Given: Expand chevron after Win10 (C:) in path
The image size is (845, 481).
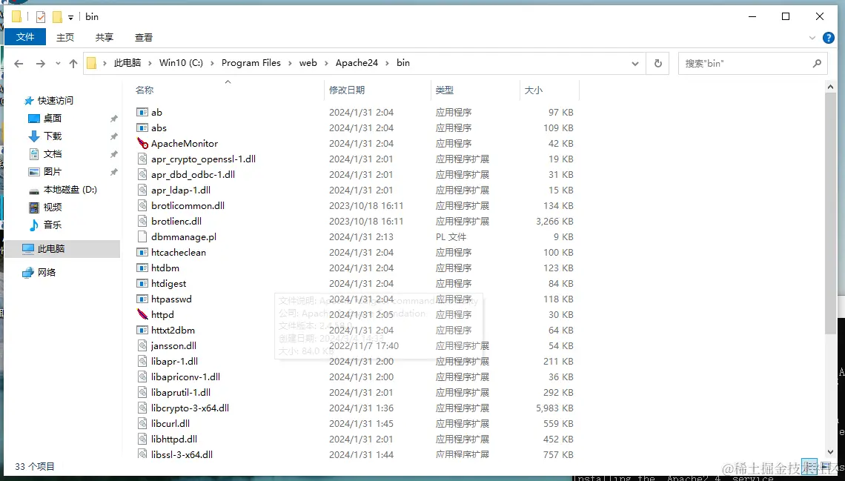Looking at the screenshot, I should (212, 63).
